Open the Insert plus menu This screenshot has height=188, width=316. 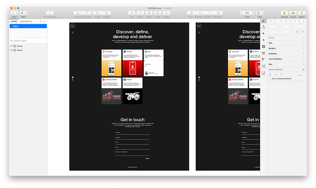click(x=14, y=13)
